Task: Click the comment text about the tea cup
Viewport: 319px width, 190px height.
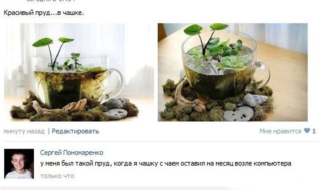Action: (x=165, y=164)
